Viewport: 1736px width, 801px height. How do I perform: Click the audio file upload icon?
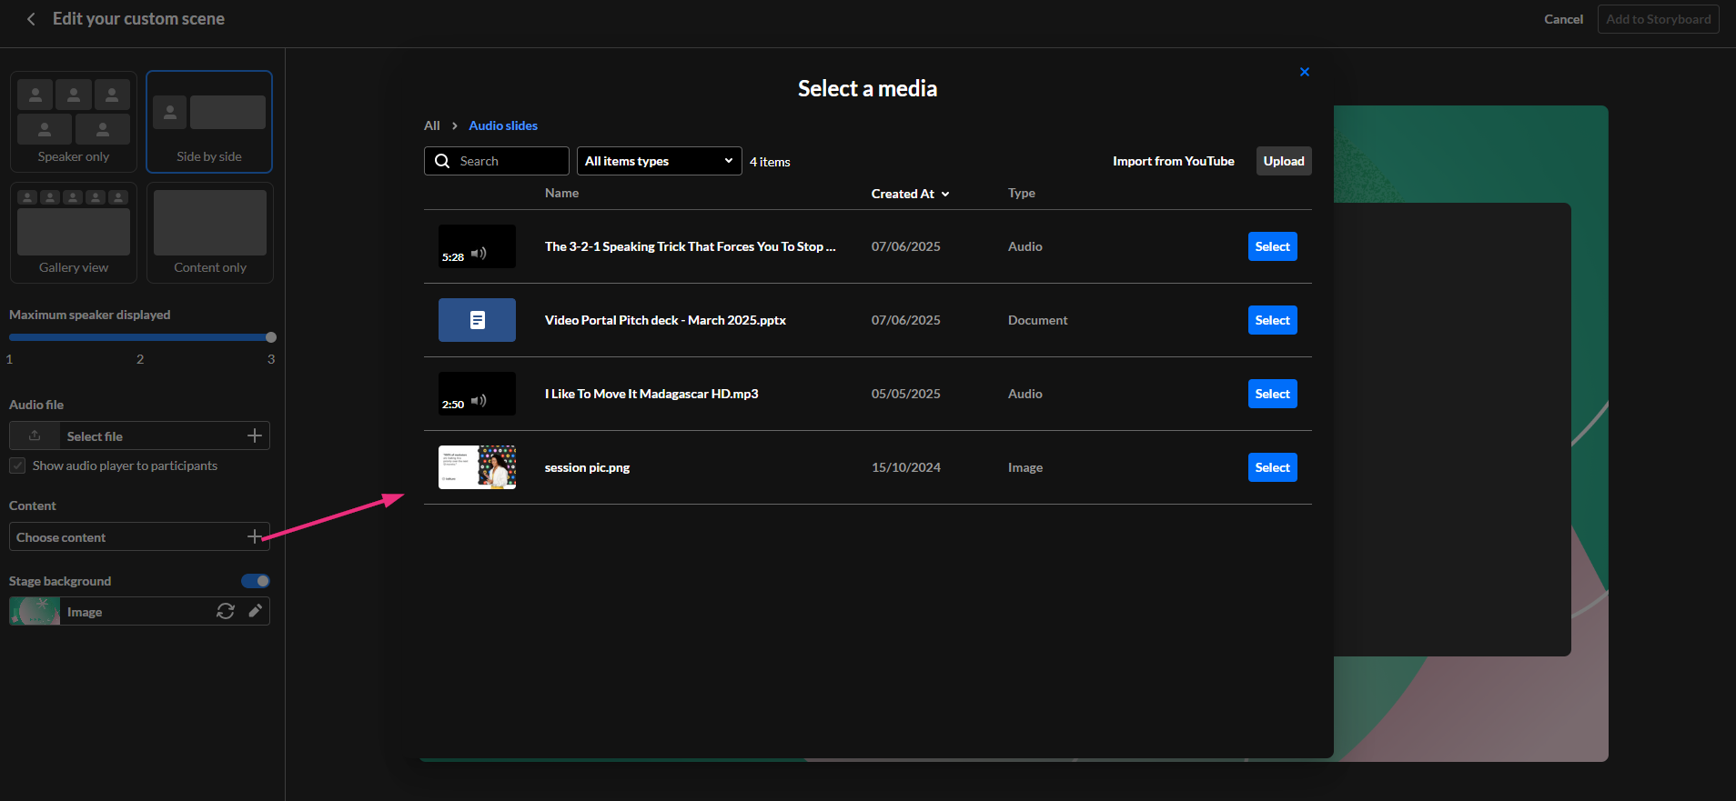(35, 436)
